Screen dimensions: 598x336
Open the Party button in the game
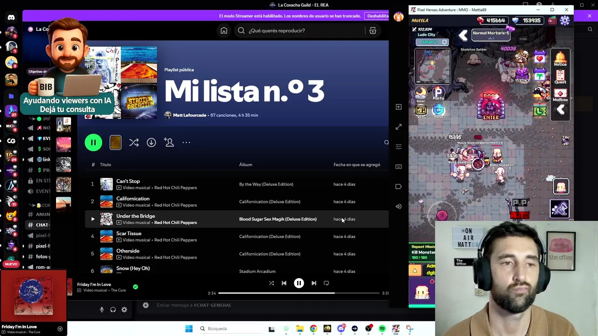[x=438, y=94]
